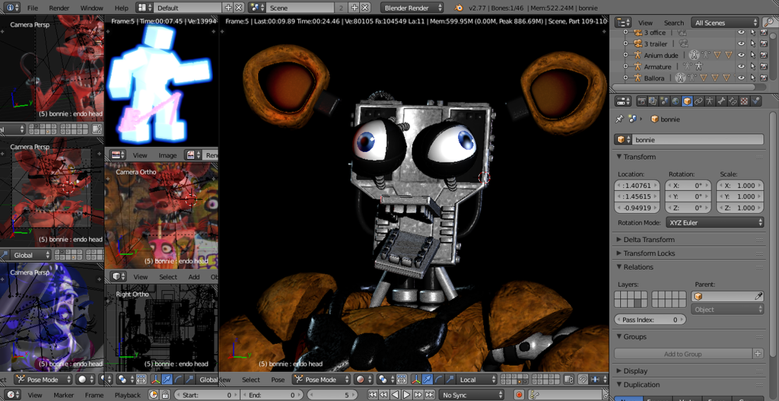Screen dimensions: 779x401
Task: Open the Marker menu in timeline
Action: coord(64,395)
